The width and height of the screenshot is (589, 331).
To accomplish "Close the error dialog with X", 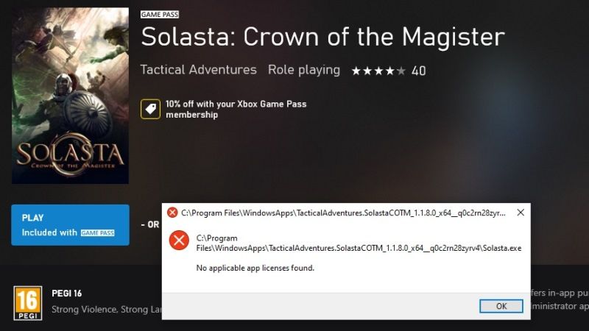I will coord(521,213).
